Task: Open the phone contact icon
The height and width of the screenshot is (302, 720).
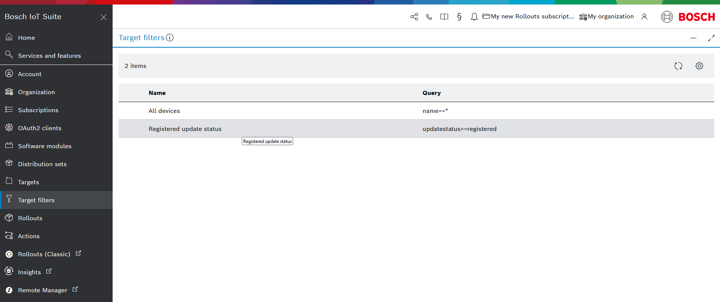Action: tap(429, 17)
